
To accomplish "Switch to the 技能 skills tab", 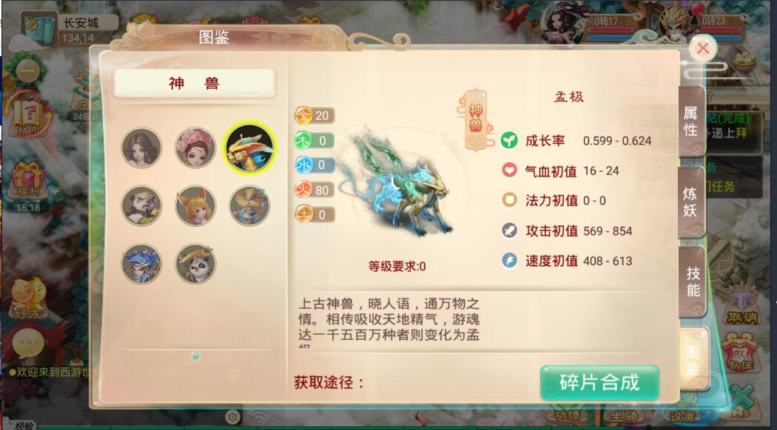I will (x=693, y=282).
